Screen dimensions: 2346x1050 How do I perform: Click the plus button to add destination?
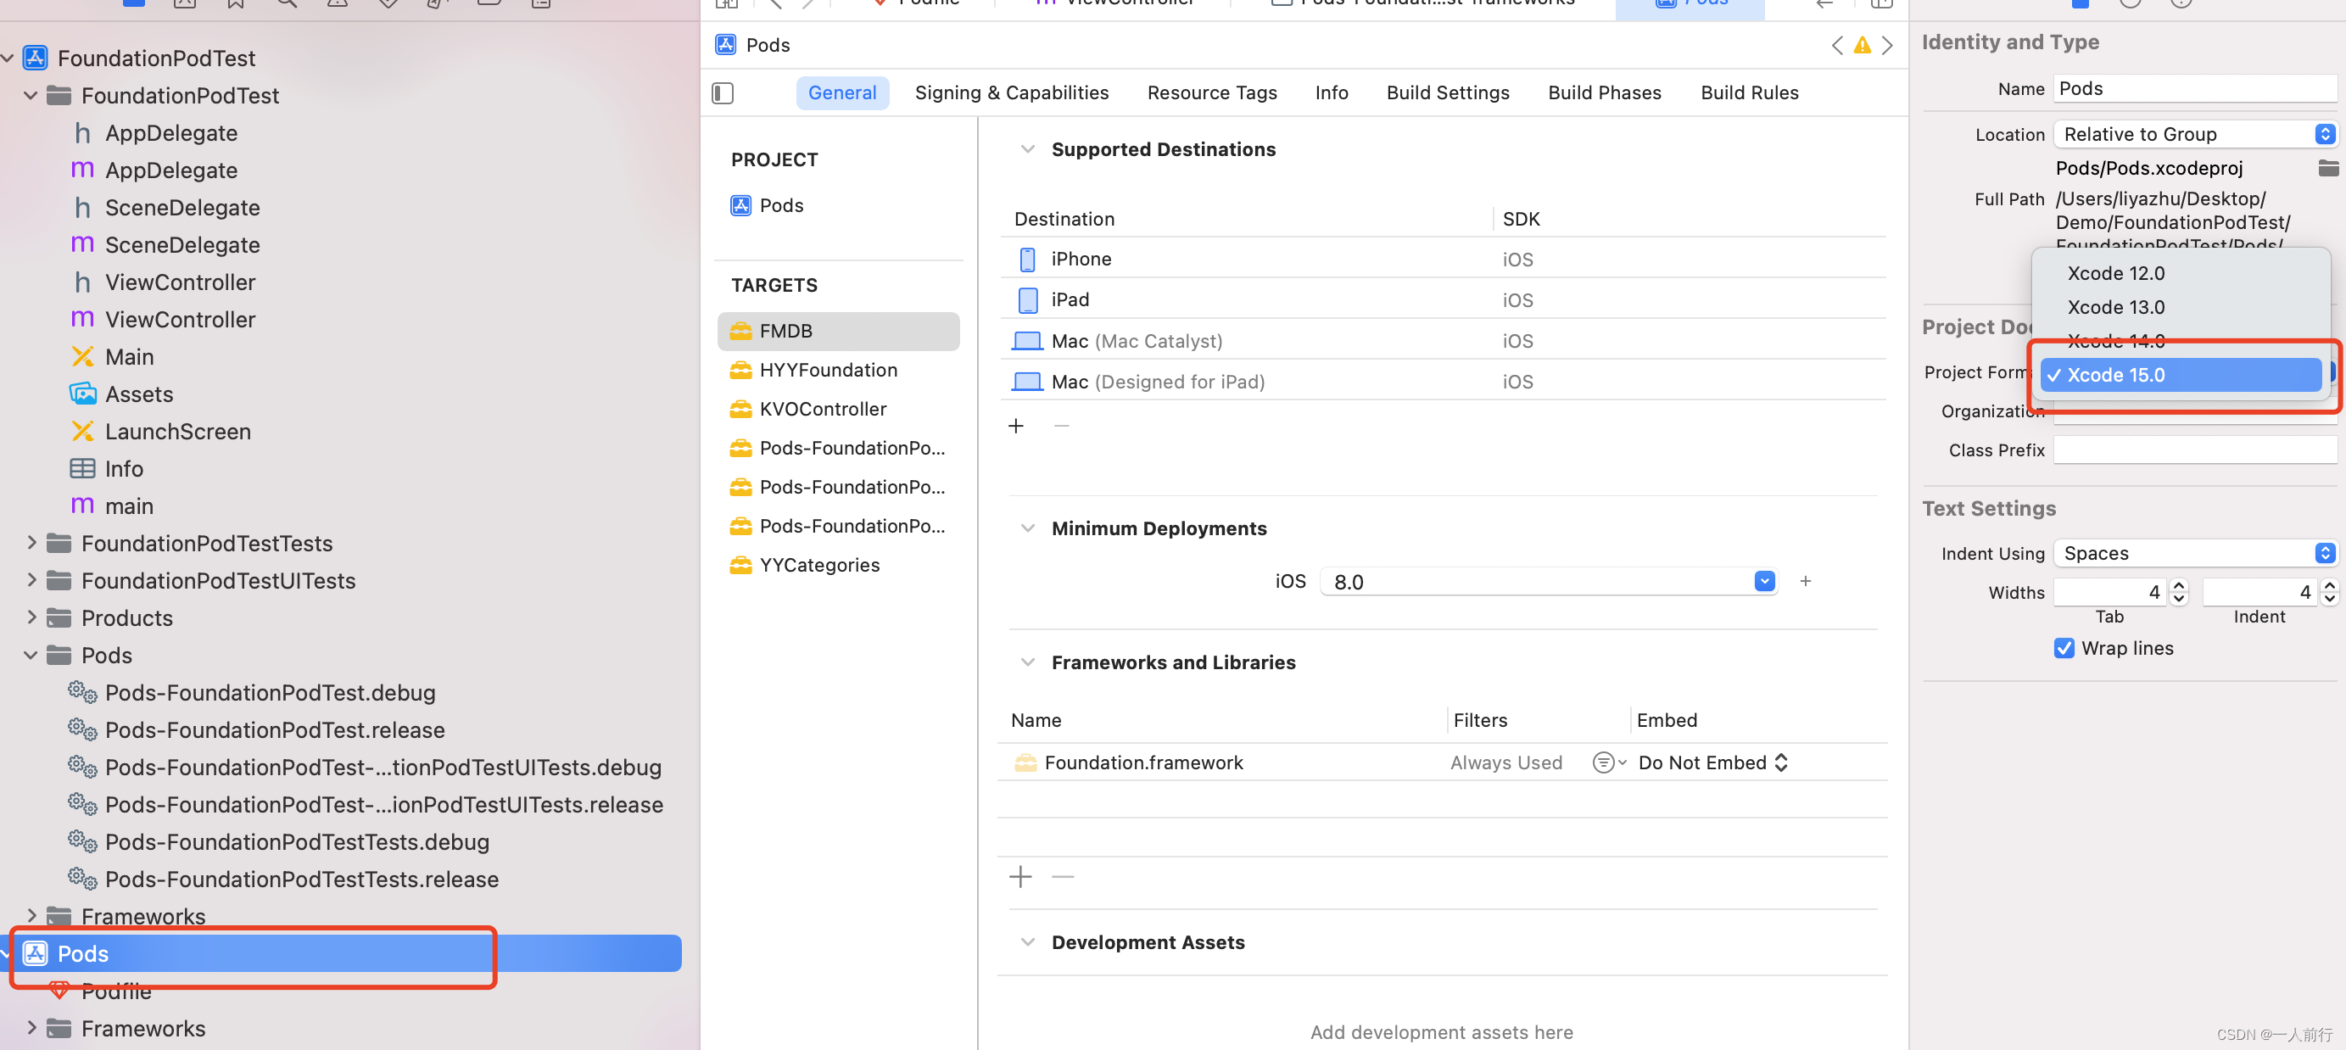pyautogui.click(x=1018, y=425)
